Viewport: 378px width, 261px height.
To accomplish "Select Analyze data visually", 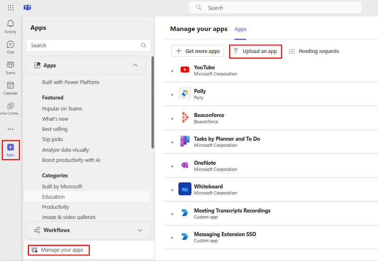I will (x=65, y=150).
